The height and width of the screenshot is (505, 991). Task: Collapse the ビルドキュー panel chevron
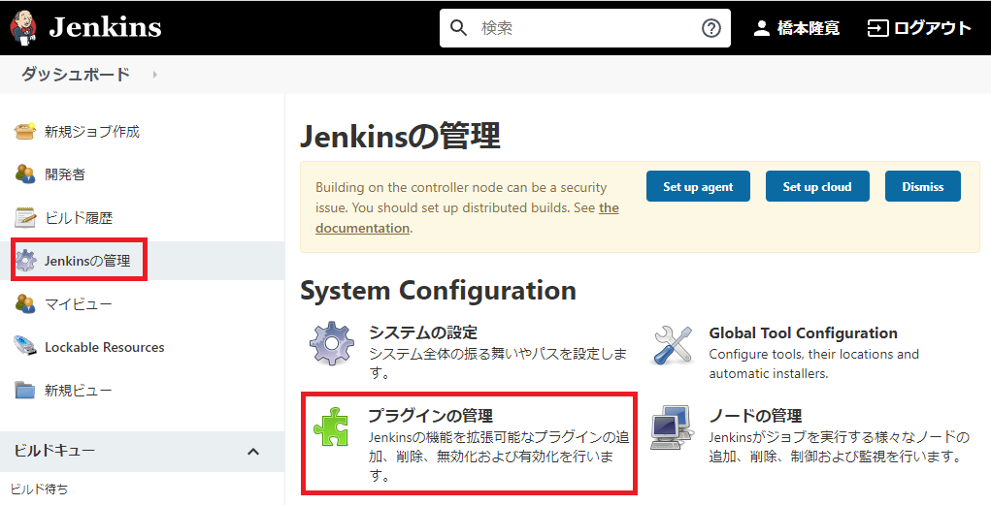253,452
